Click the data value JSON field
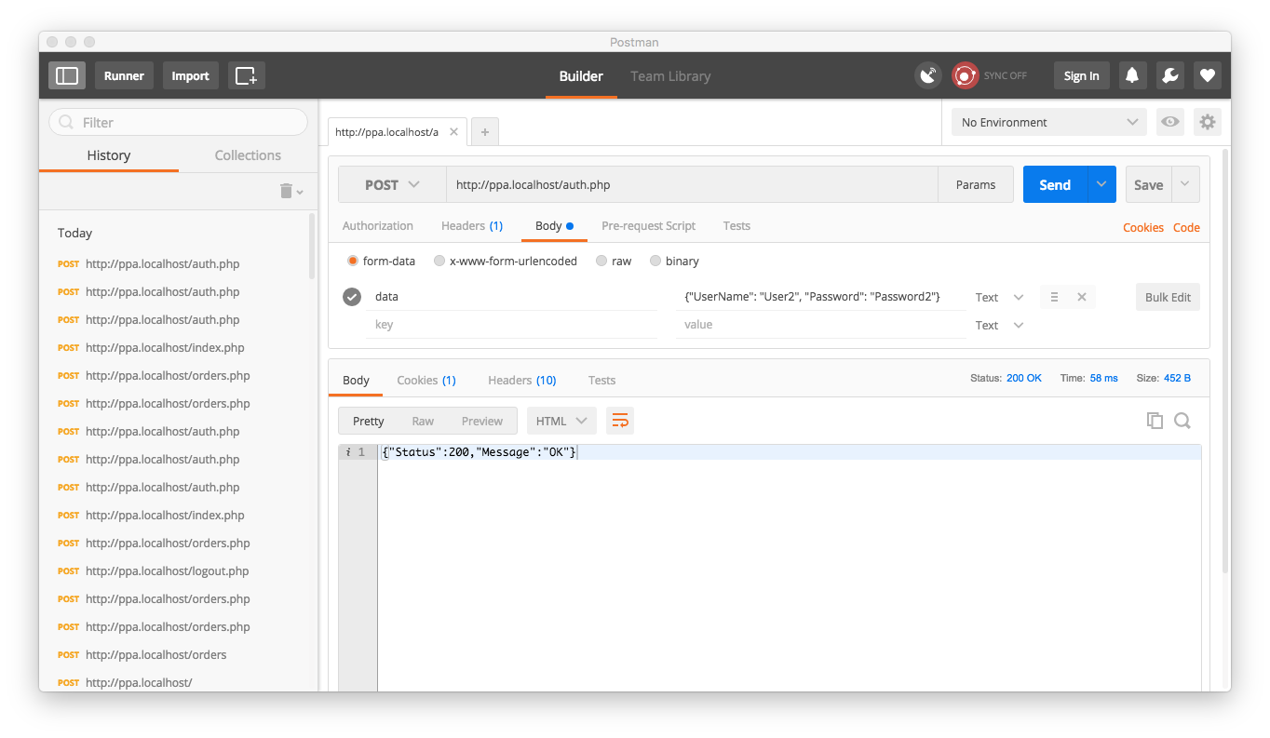The width and height of the screenshot is (1270, 738). tap(820, 297)
